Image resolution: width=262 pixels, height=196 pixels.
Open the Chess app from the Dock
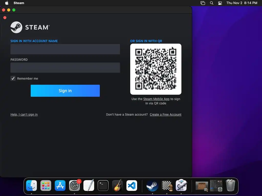[x=167, y=186]
